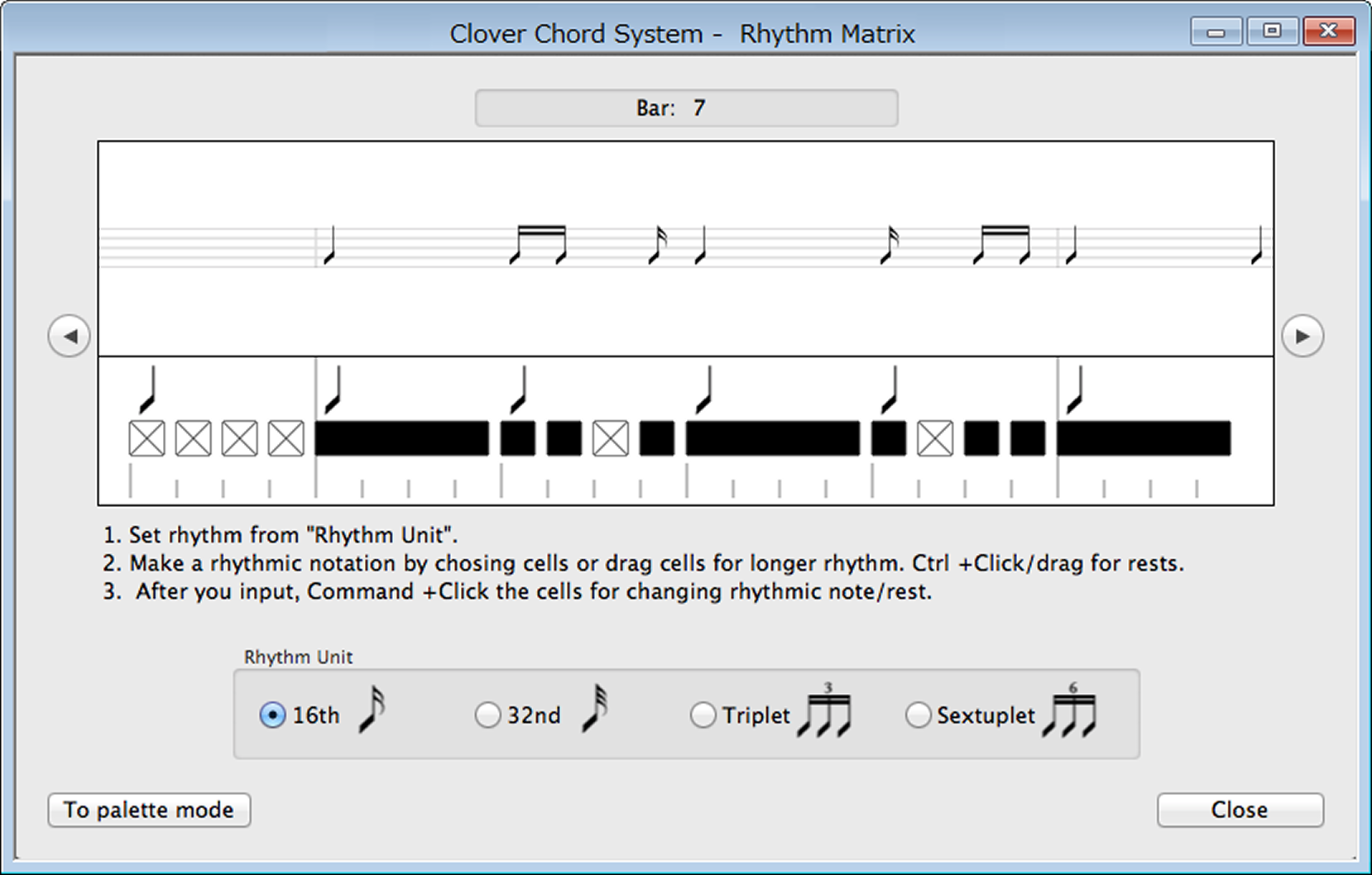Select the 32nd rhythm unit radio button
Screen dimensions: 1372x875
coord(487,715)
